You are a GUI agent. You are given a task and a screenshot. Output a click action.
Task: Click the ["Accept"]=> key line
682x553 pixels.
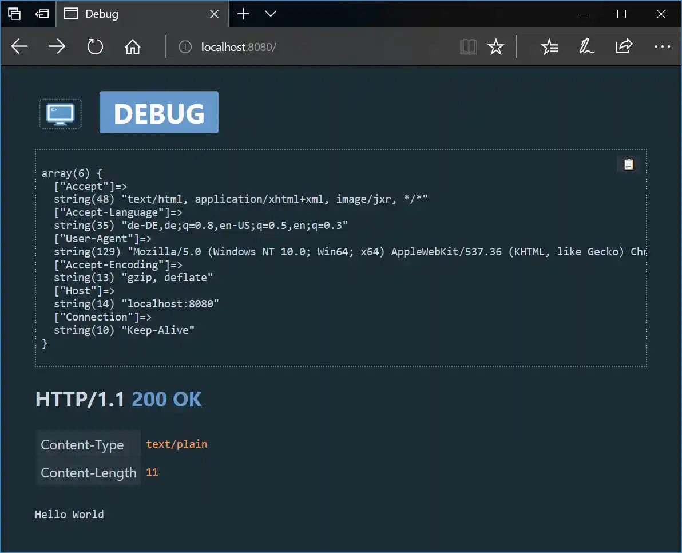pos(90,187)
